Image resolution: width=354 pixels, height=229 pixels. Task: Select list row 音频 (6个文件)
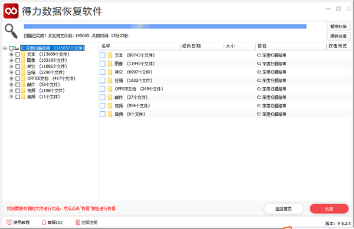225,114
